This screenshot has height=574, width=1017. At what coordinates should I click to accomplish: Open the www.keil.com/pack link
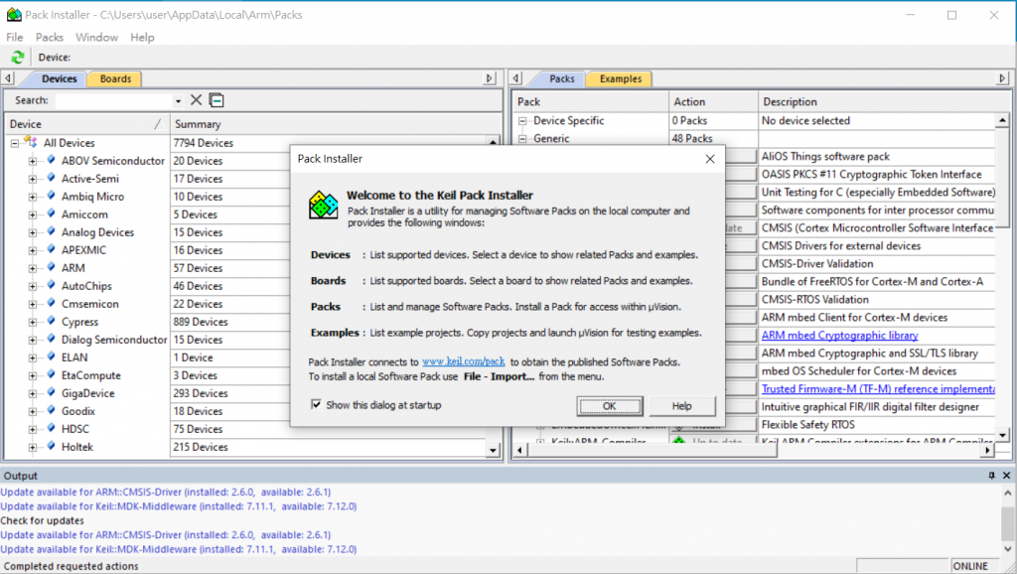coord(463,361)
